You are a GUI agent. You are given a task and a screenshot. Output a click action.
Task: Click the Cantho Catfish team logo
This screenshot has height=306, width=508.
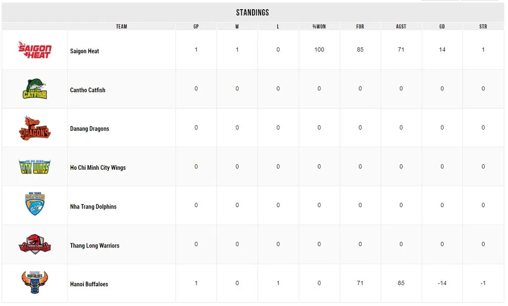point(35,89)
